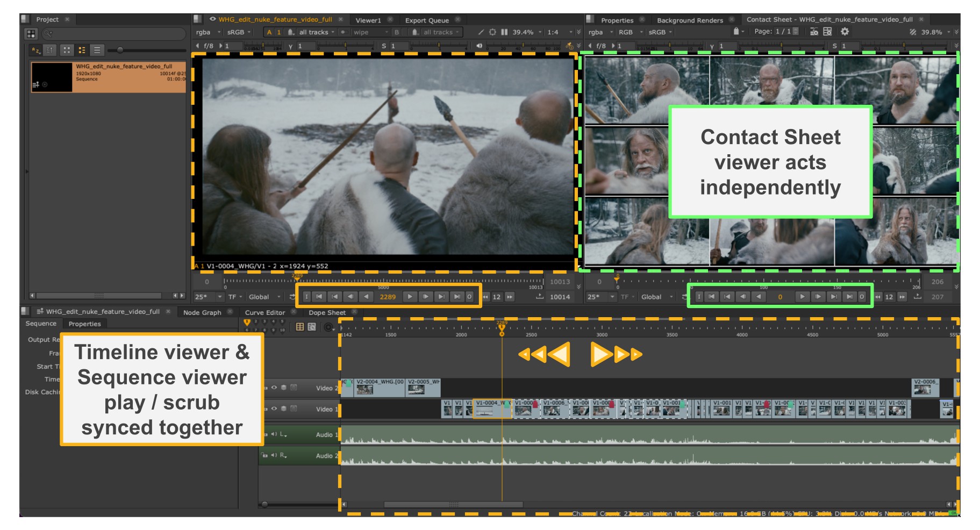Switch to the Node Graph tab

(x=202, y=312)
